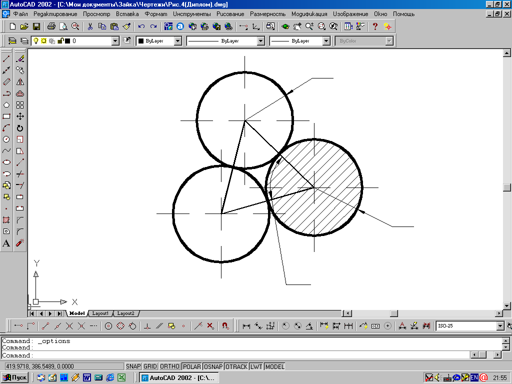Select the Erase tool in Modify toolbar

20,59
